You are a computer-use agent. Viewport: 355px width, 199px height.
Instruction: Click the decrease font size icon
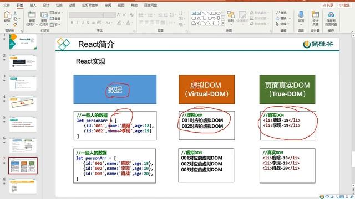(x=124, y=15)
